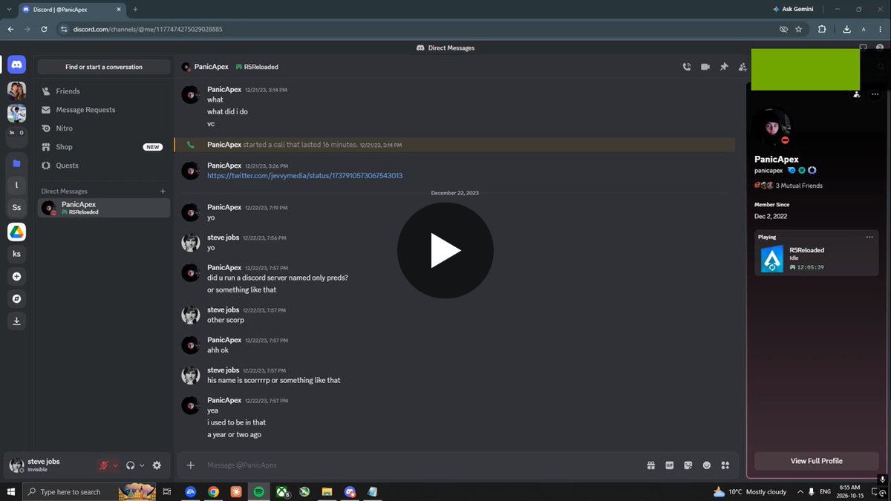Add friends to this DM
The height and width of the screenshot is (501, 891).
pyautogui.click(x=742, y=67)
